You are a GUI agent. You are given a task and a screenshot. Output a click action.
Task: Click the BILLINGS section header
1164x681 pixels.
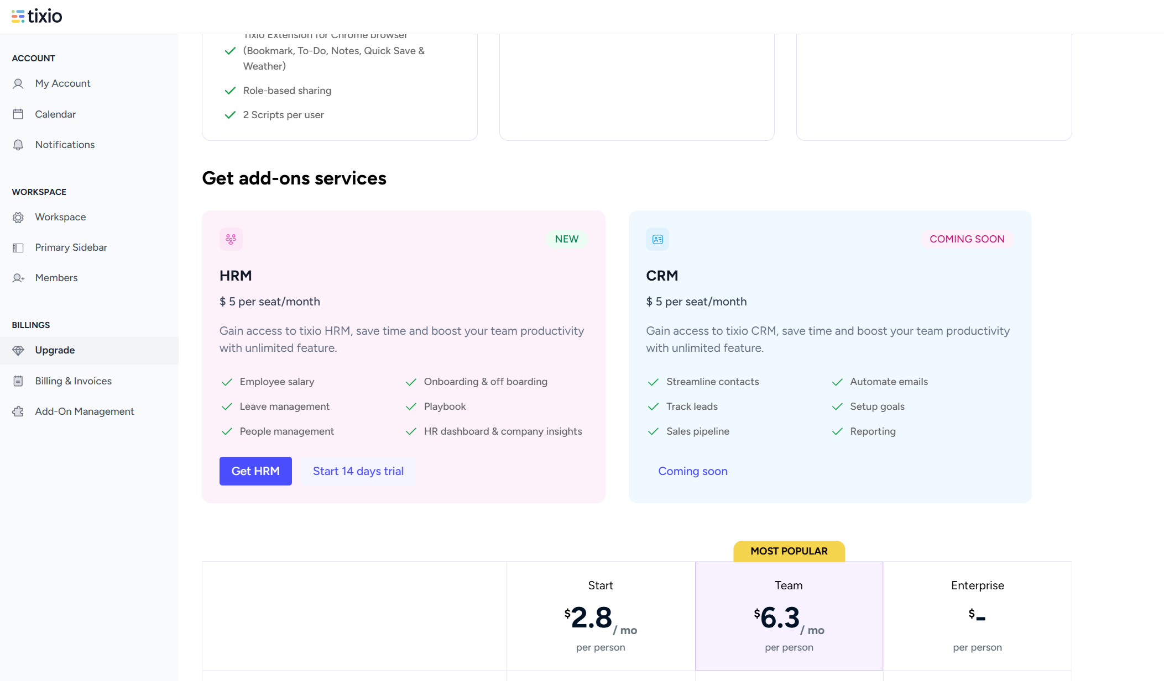(31, 325)
